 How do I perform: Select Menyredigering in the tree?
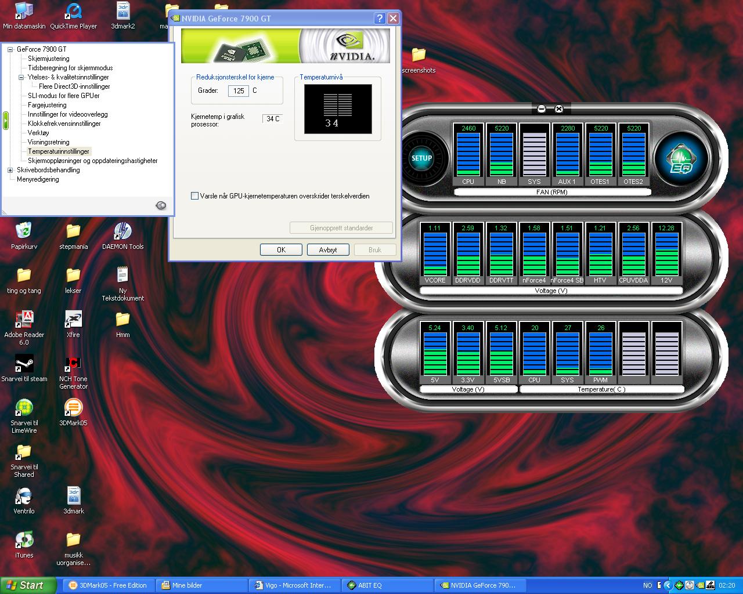click(38, 179)
